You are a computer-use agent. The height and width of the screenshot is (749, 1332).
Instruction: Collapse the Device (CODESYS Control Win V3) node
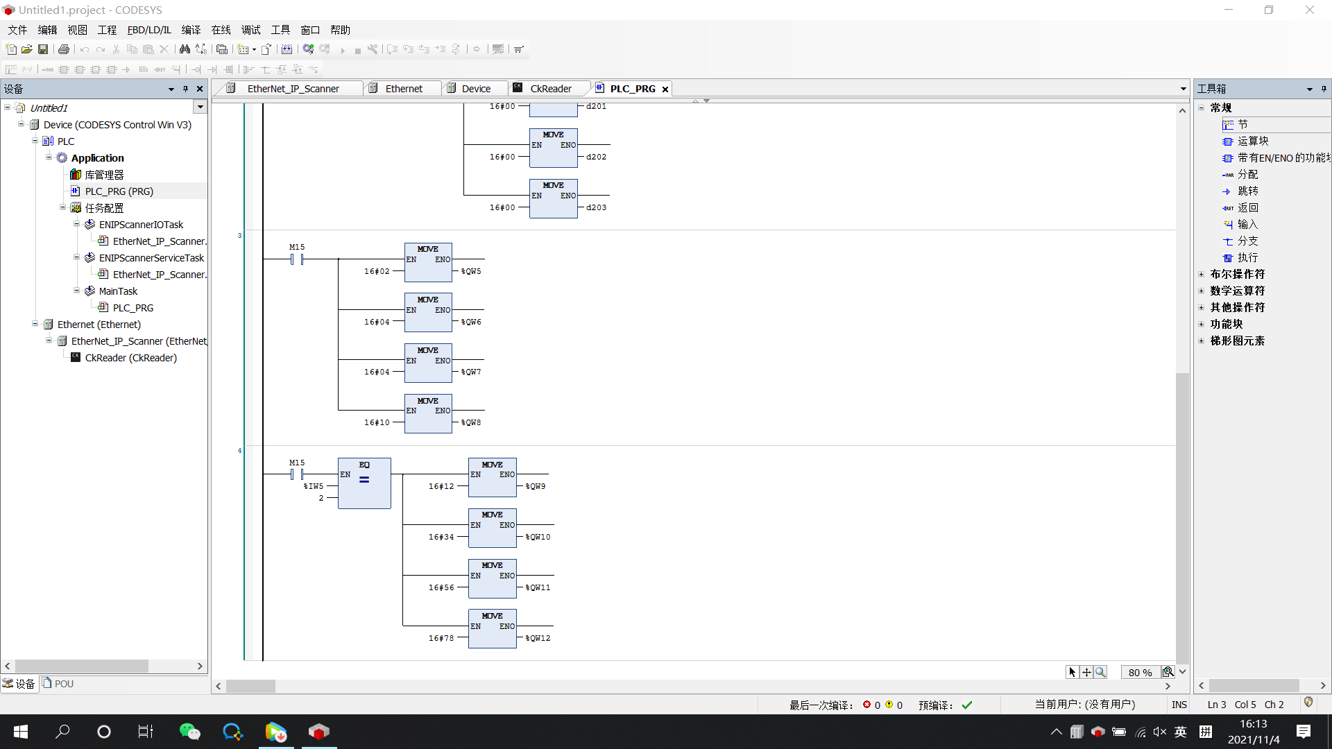pyautogui.click(x=22, y=124)
